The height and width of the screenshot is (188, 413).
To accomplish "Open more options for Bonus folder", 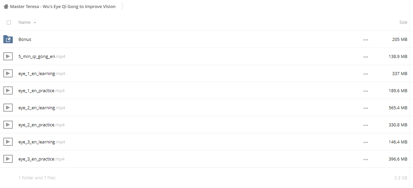I will tap(365, 40).
